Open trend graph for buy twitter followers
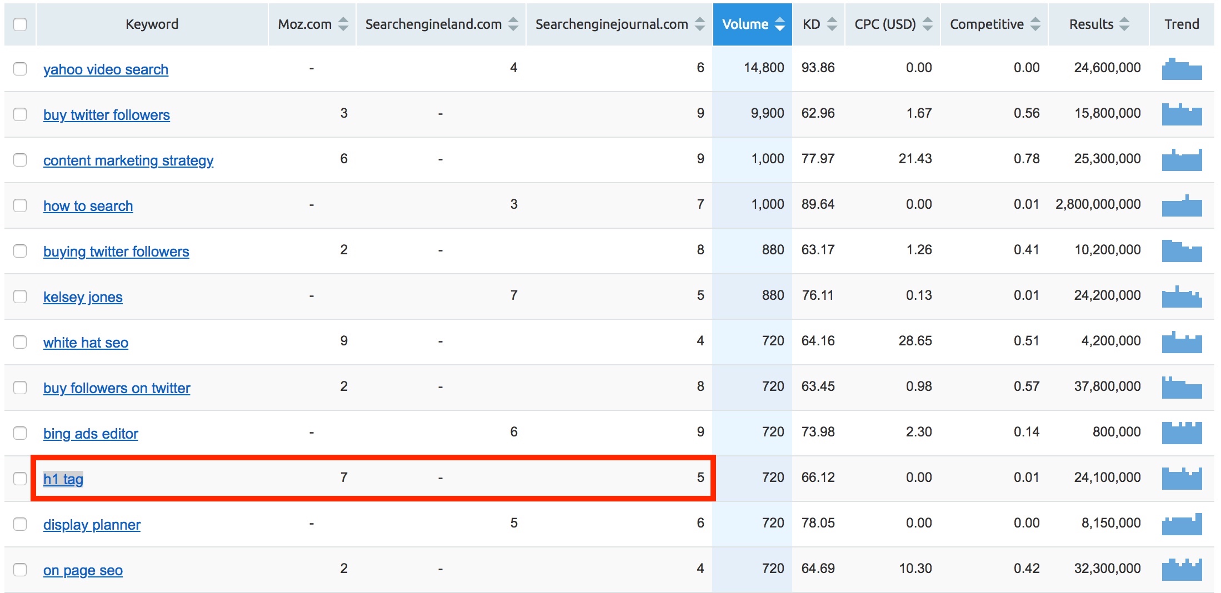This screenshot has height=593, width=1221. pyautogui.click(x=1182, y=114)
